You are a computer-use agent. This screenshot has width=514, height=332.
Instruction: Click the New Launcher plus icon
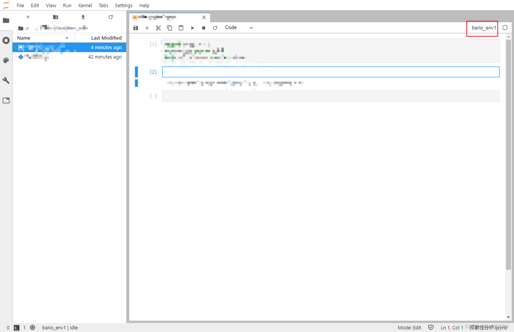click(28, 17)
